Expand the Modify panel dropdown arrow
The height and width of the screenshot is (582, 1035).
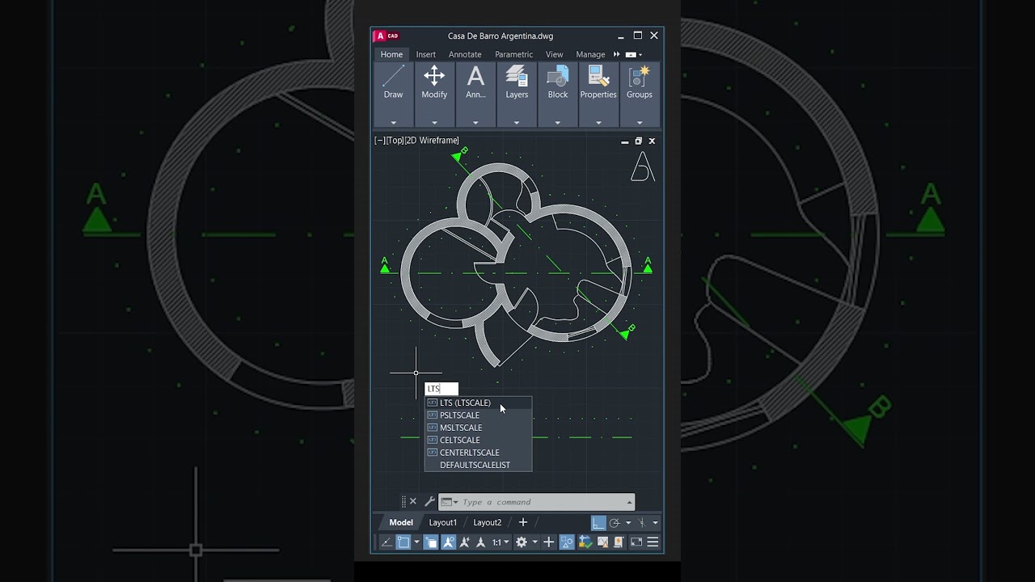coord(434,123)
